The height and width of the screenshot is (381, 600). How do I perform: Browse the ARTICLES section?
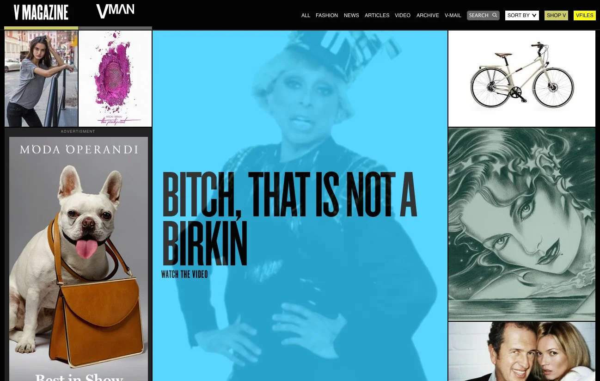coord(377,15)
